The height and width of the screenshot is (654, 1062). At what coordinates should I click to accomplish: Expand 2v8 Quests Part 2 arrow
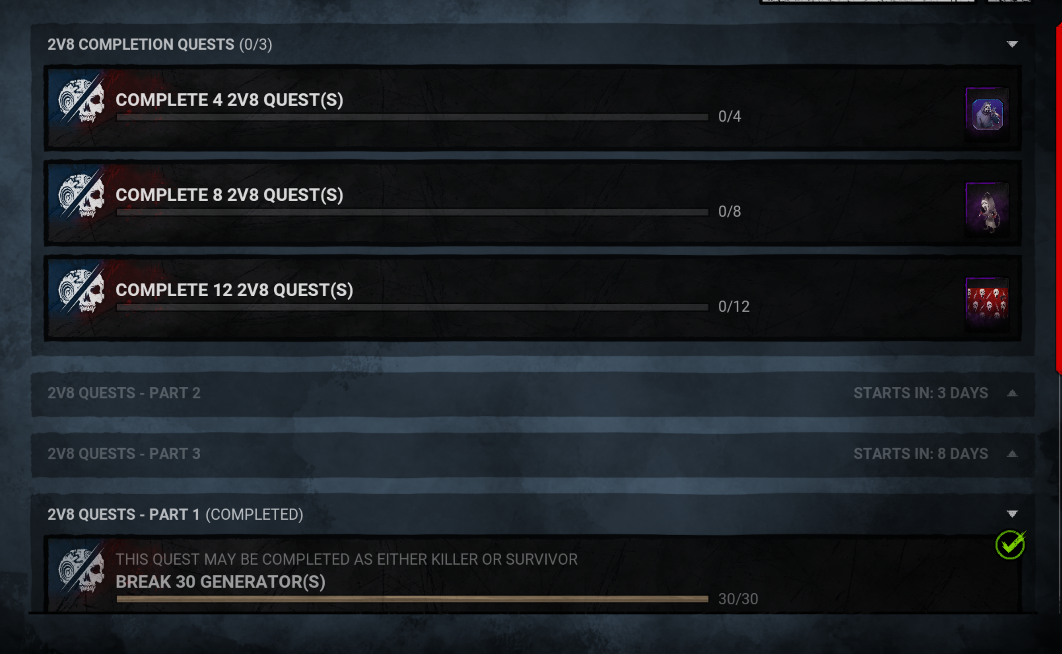(x=1012, y=393)
